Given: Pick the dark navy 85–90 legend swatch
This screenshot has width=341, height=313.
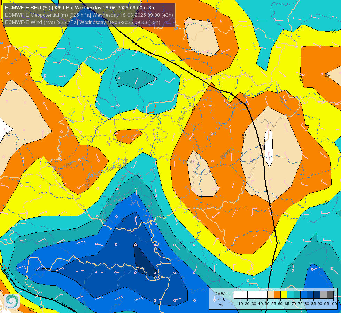Looking at the screenshot, I should (317, 295).
